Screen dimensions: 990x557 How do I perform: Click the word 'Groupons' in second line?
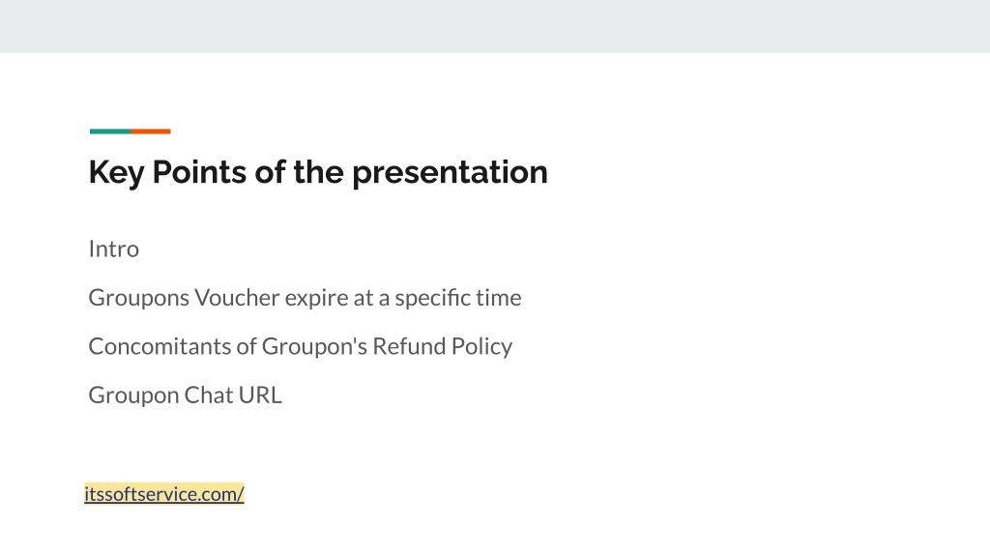[139, 298]
